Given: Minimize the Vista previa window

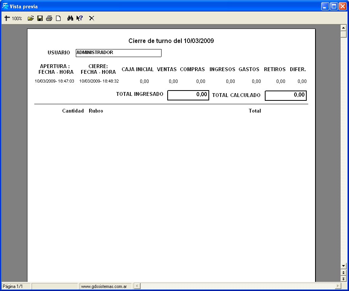Looking at the screenshot, I should [325, 6].
